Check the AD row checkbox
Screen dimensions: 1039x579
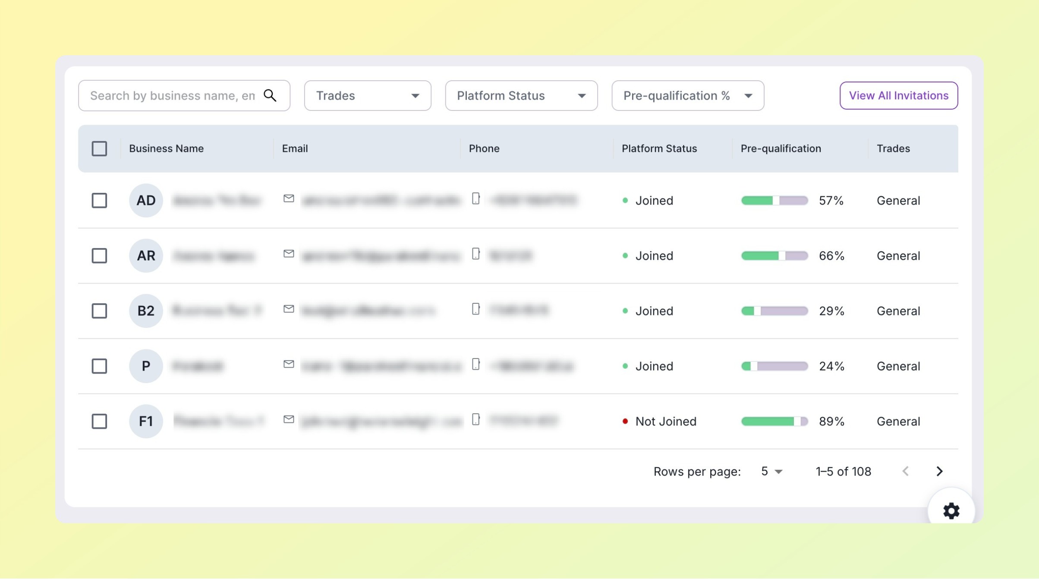tap(99, 200)
